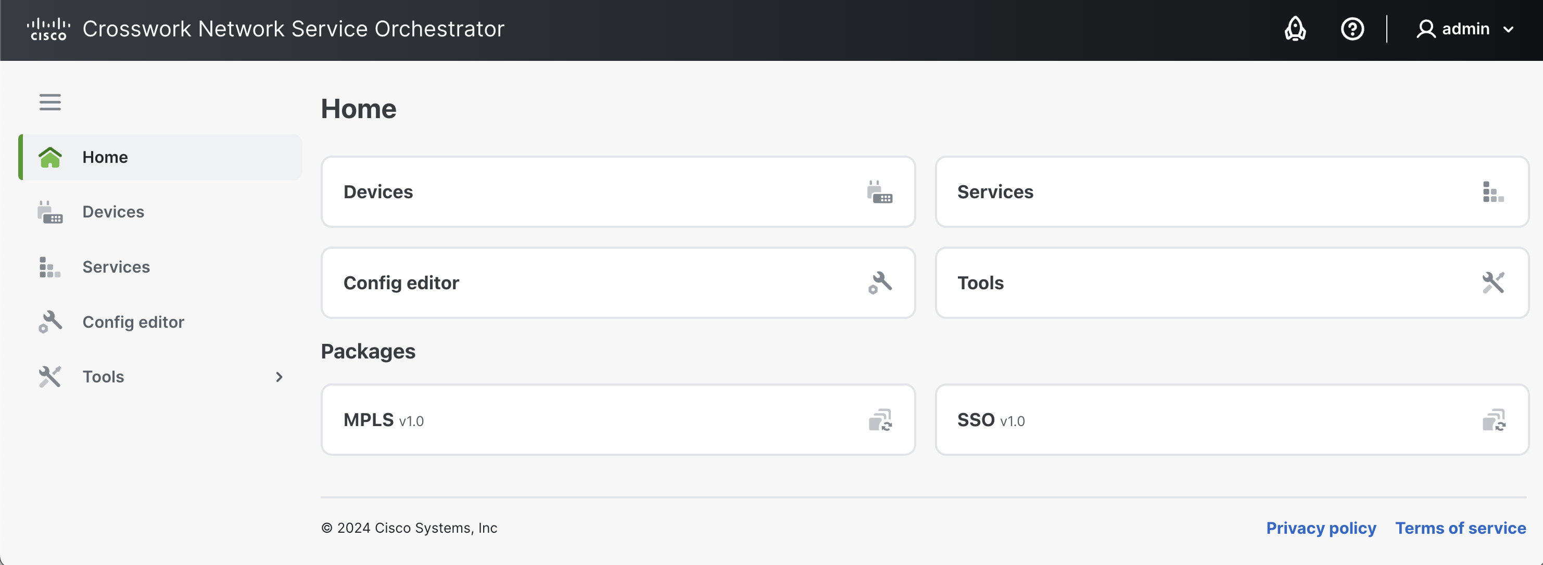Open the Config editor card

[617, 283]
